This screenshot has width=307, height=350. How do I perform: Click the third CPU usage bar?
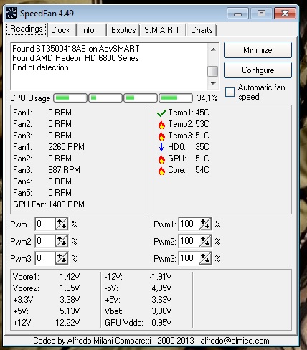pyautogui.click(x=141, y=98)
